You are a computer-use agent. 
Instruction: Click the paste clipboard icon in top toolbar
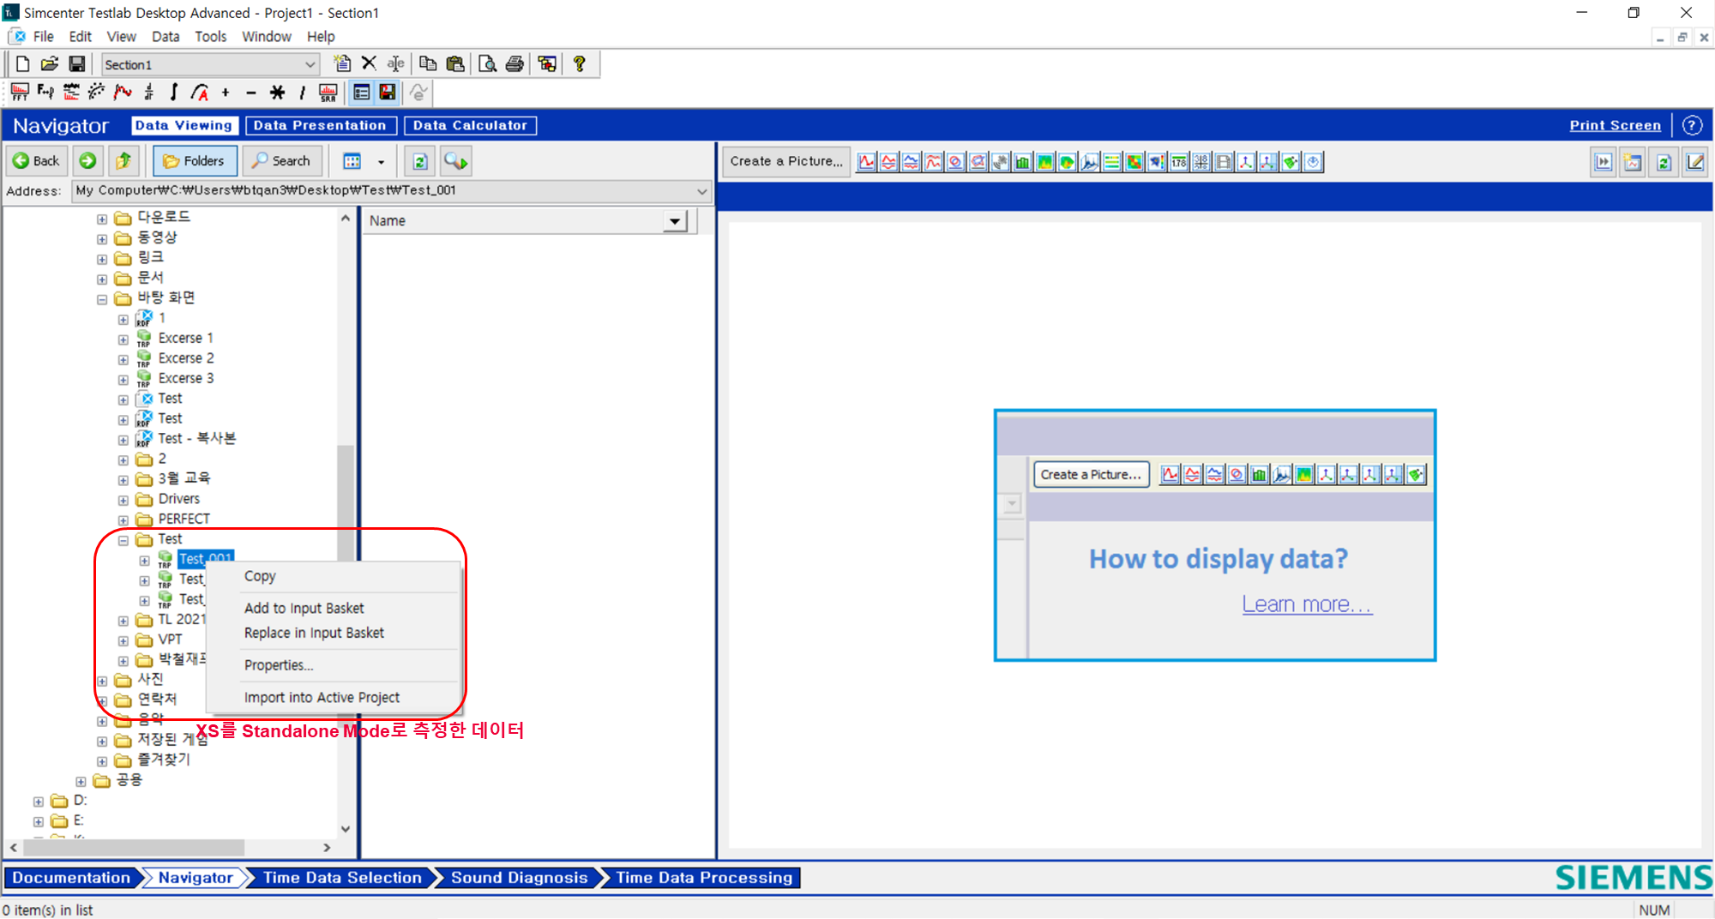455,64
